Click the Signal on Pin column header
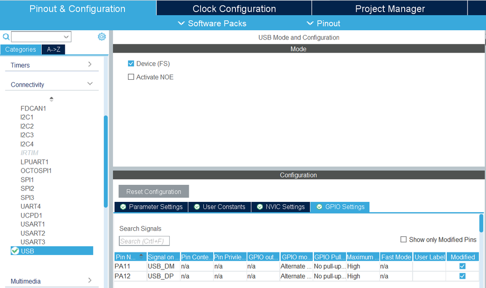 pyautogui.click(x=163, y=257)
